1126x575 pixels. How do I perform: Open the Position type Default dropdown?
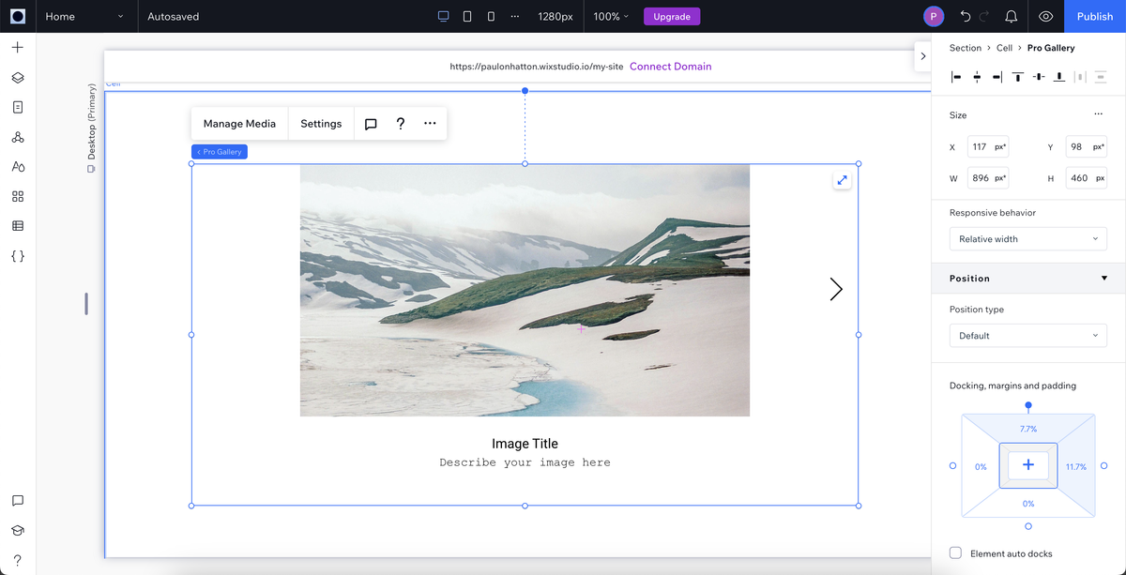pos(1027,335)
